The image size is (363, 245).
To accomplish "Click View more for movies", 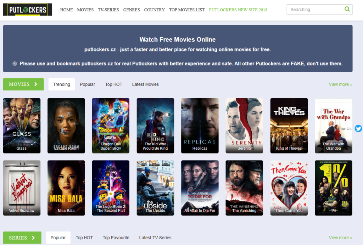I will (341, 84).
